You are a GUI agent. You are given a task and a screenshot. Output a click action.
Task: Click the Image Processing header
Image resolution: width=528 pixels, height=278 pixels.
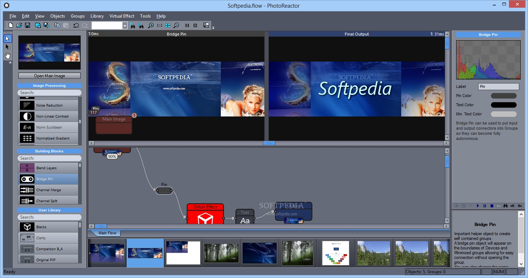tap(49, 86)
